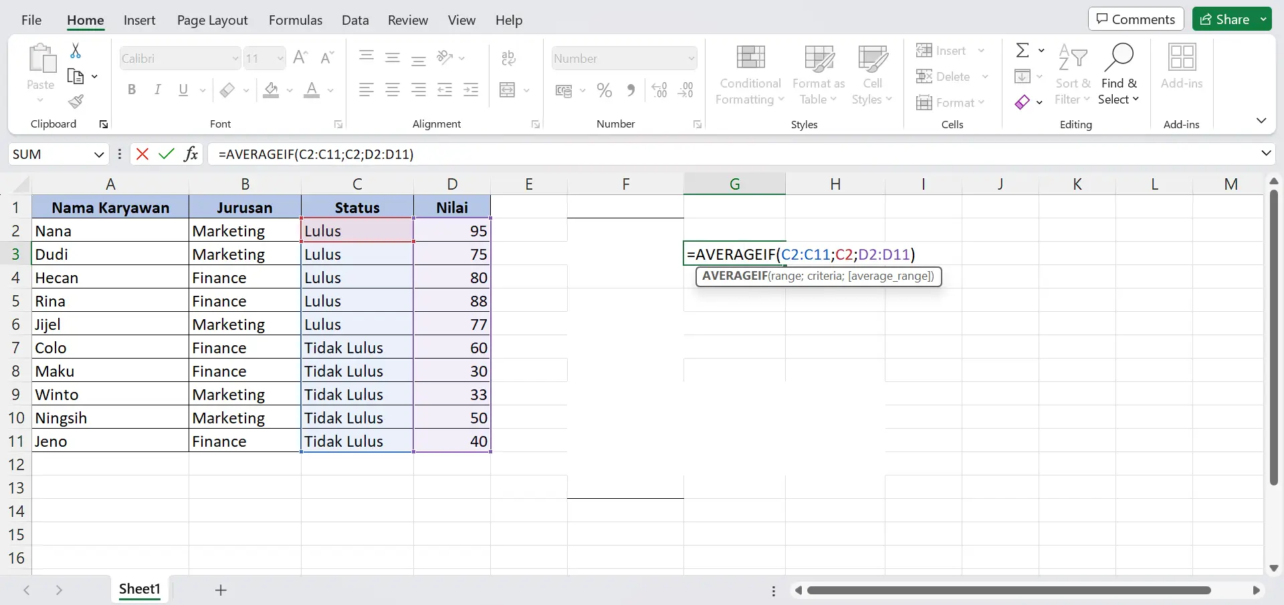This screenshot has height=605, width=1284.
Task: Click the Clear eraser icon
Action: click(x=1022, y=102)
